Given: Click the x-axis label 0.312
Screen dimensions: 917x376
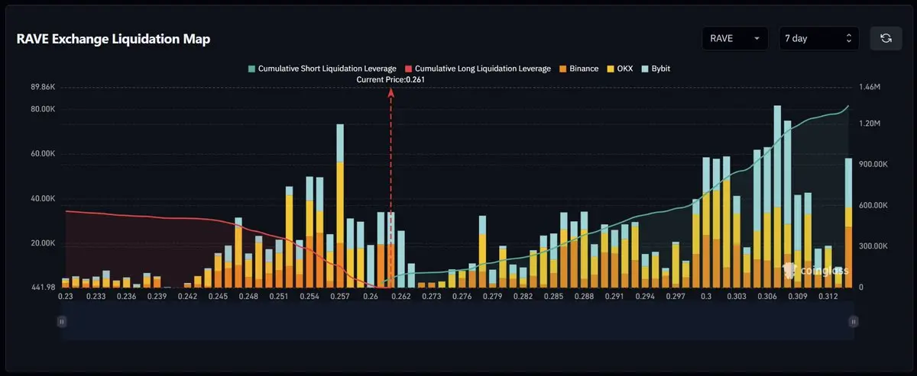Looking at the screenshot, I should point(828,296).
